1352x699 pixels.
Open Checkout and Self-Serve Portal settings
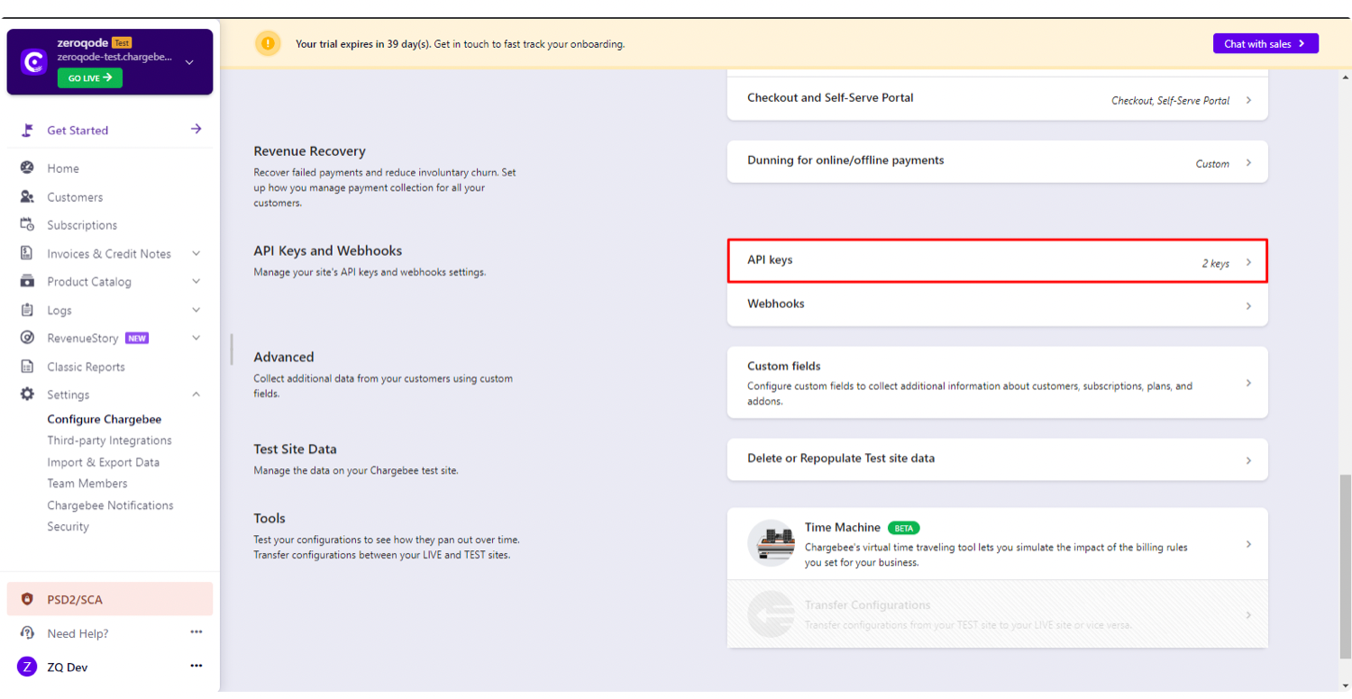click(997, 99)
